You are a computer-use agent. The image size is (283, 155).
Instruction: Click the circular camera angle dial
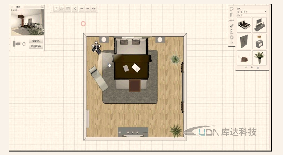pos(24,44)
